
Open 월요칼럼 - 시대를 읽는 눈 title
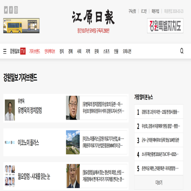coord(34,176)
